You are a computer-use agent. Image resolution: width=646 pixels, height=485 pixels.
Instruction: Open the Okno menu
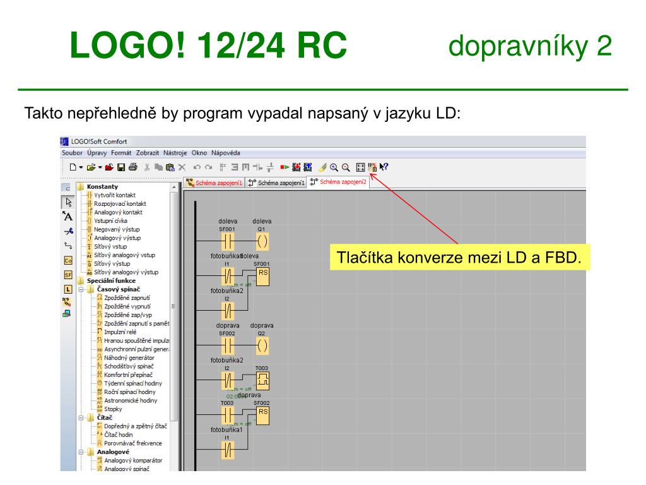pyautogui.click(x=199, y=153)
